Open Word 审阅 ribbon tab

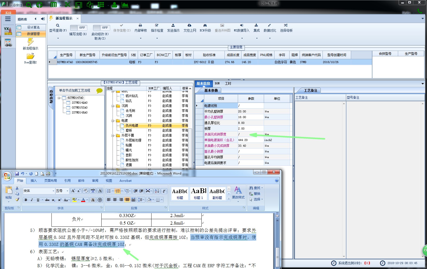tap(95, 181)
